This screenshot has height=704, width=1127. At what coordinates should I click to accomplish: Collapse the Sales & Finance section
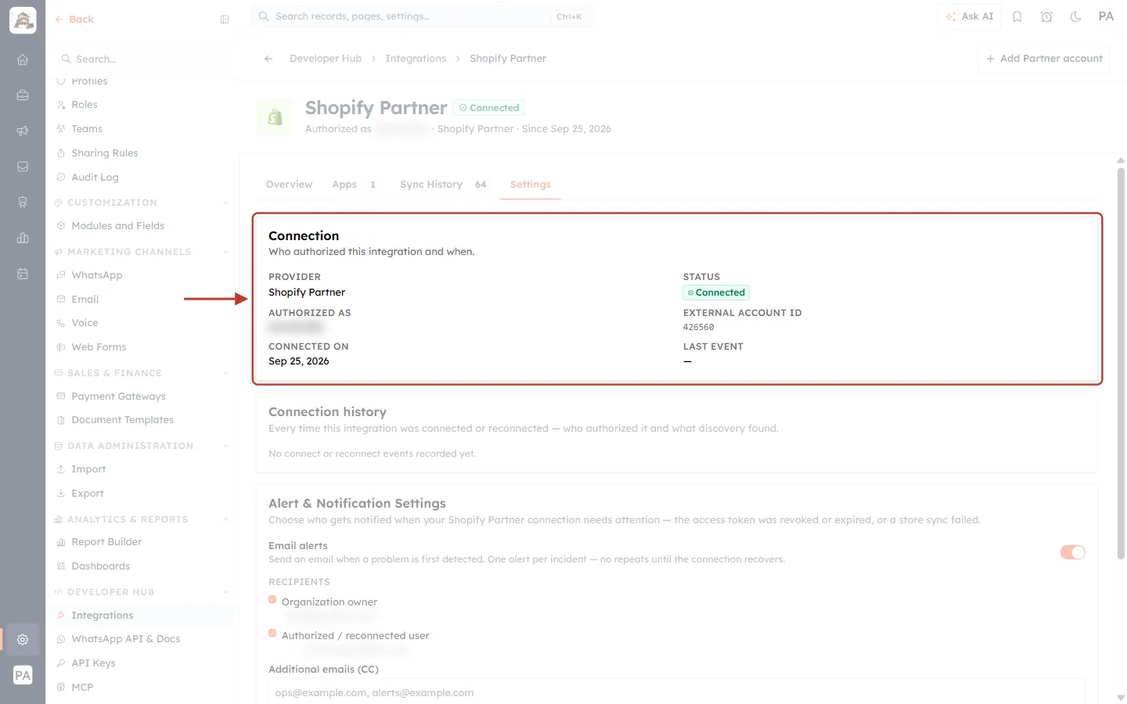click(226, 373)
